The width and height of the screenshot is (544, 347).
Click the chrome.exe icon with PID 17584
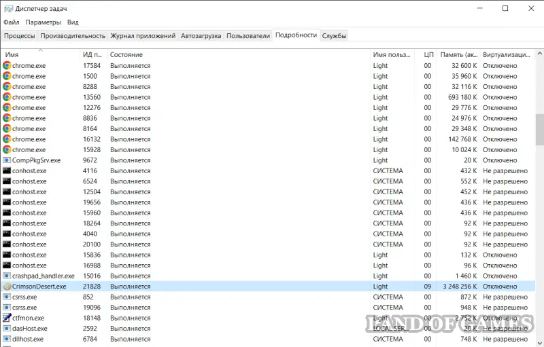point(7,66)
